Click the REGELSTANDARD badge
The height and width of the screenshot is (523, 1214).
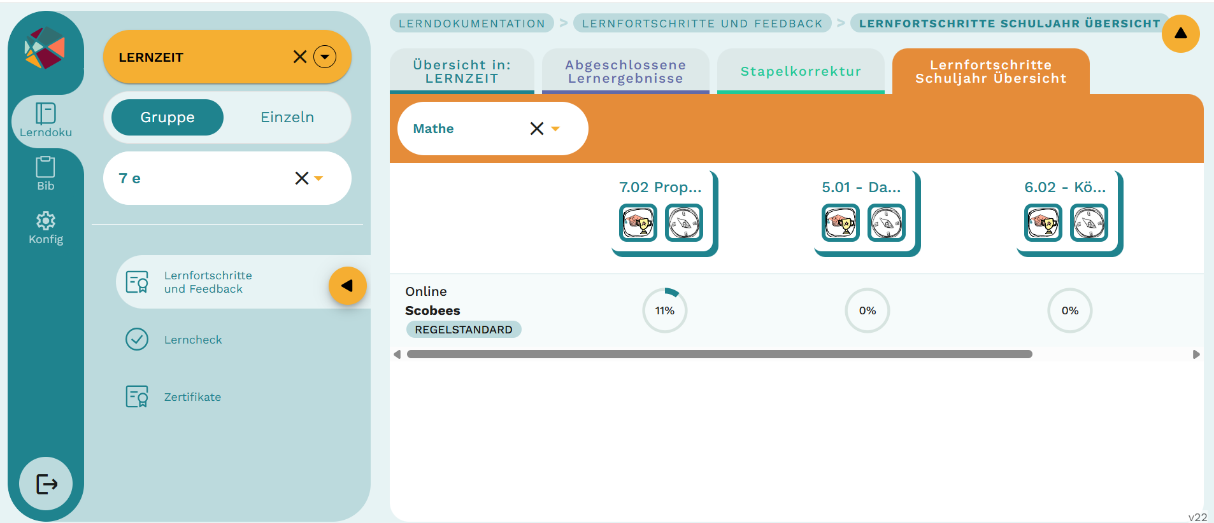[x=464, y=330]
